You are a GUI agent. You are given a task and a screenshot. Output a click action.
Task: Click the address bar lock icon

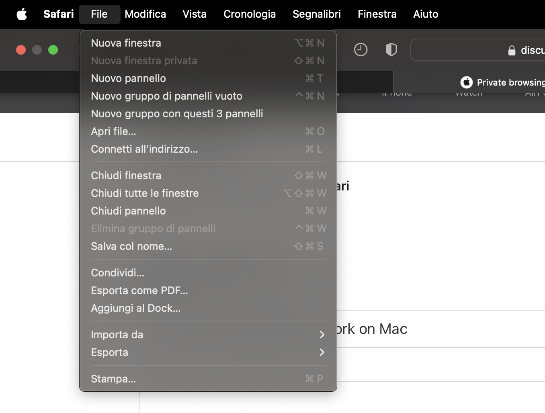click(512, 51)
